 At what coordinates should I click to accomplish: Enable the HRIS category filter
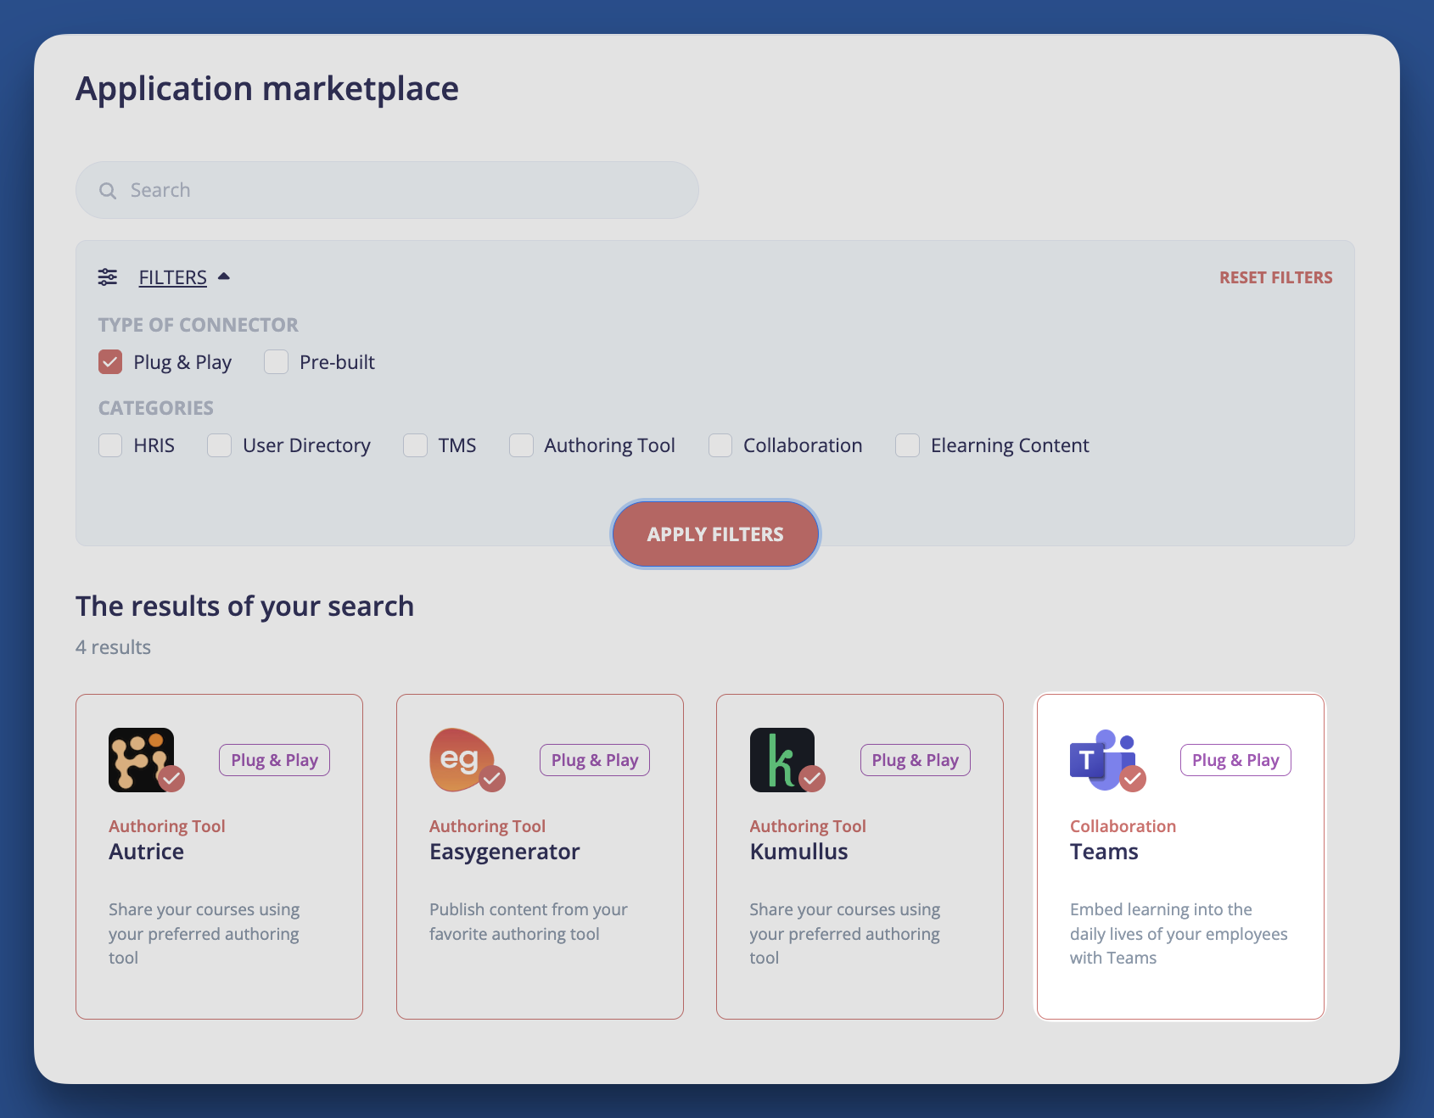110,445
